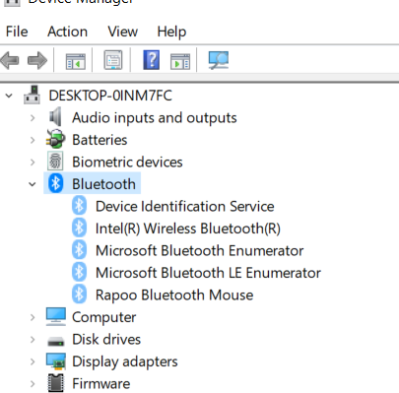Open the Properties toolbar icon
This screenshot has width=399, height=393.
coord(113,60)
